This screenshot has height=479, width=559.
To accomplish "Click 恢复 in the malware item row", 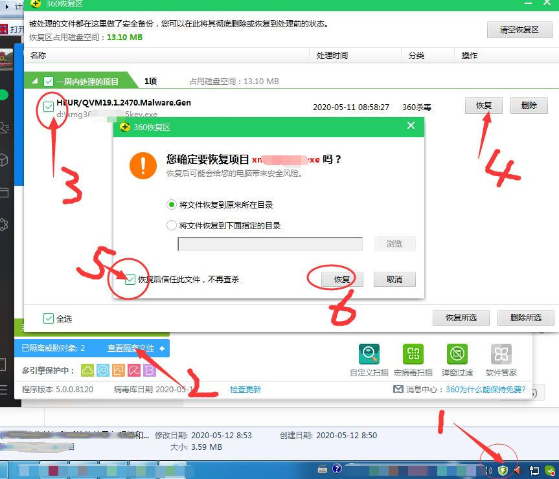I will coord(483,106).
